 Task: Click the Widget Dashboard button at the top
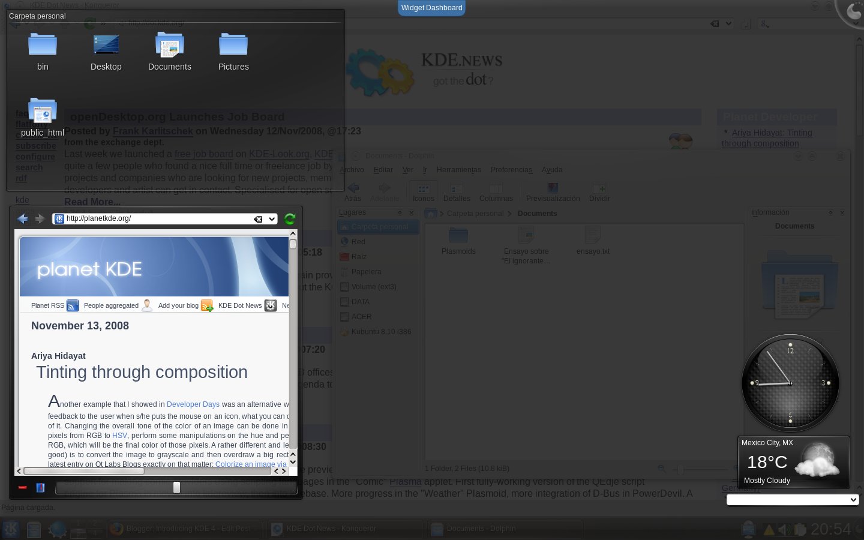coord(431,8)
